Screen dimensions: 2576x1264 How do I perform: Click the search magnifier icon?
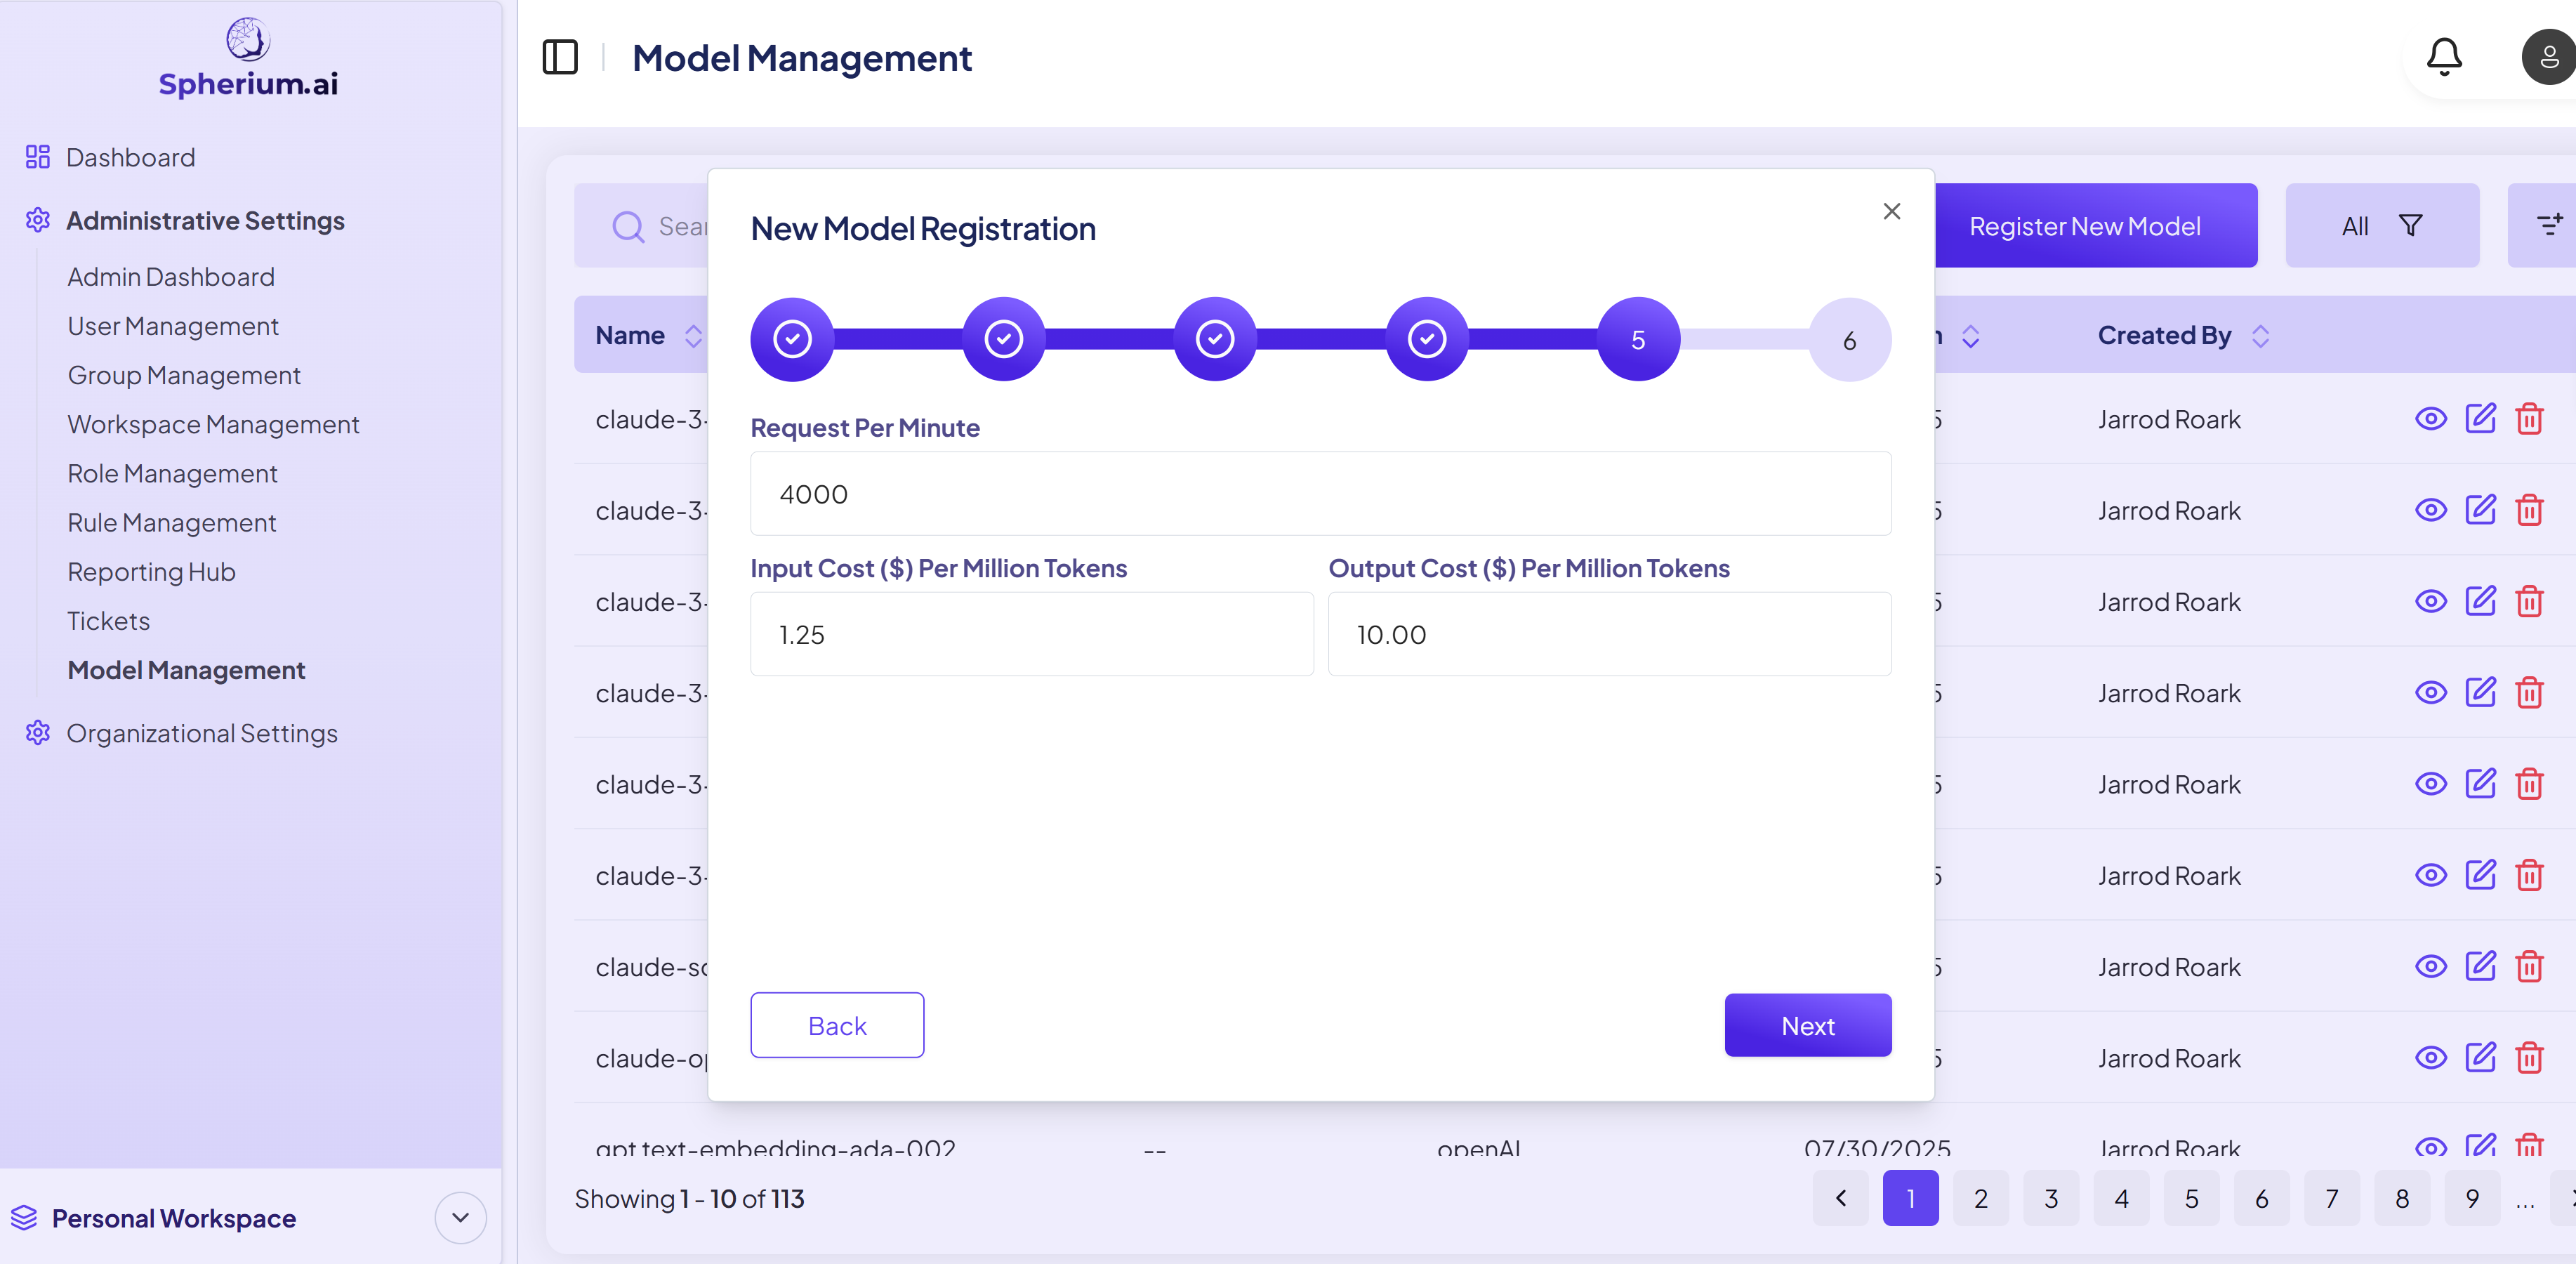pyautogui.click(x=628, y=226)
